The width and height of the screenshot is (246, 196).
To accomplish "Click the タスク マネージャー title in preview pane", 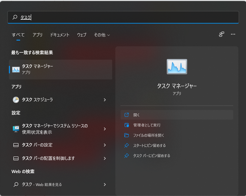I will tap(177, 86).
